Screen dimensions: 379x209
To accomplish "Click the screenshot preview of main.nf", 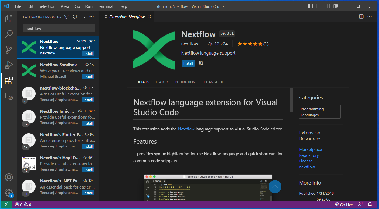I will point(208,187).
